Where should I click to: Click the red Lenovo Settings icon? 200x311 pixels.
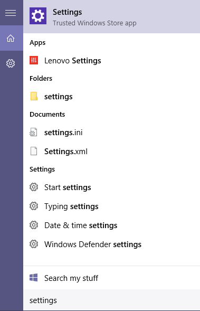click(x=34, y=60)
